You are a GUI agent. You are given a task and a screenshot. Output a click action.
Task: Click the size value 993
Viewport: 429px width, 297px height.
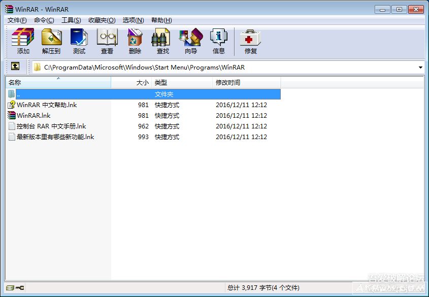[x=143, y=137]
